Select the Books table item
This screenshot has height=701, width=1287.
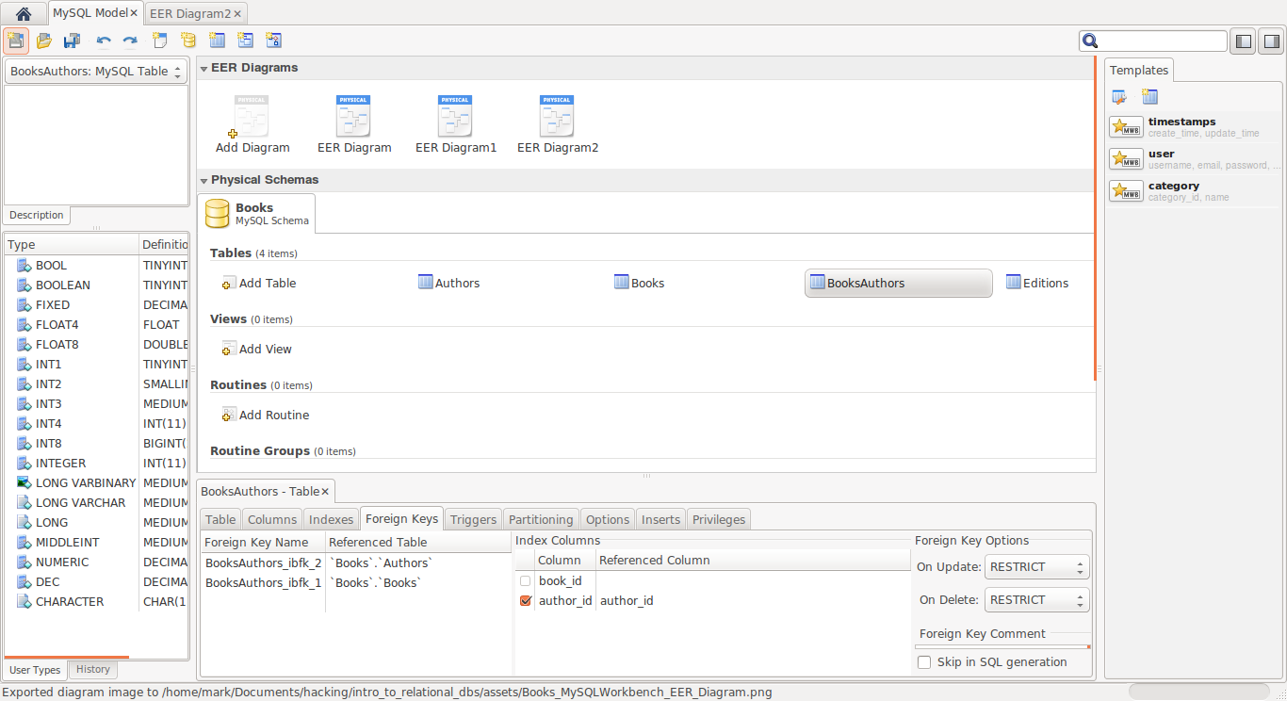pos(639,283)
